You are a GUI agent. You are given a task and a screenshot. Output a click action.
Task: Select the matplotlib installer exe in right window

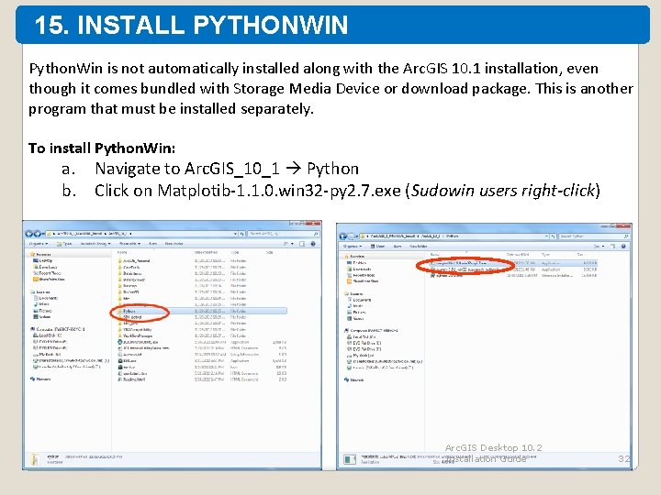point(512,263)
